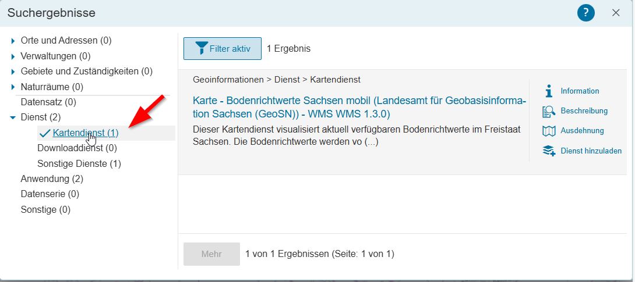Click the Dienst hinzuladen layers icon

point(549,151)
